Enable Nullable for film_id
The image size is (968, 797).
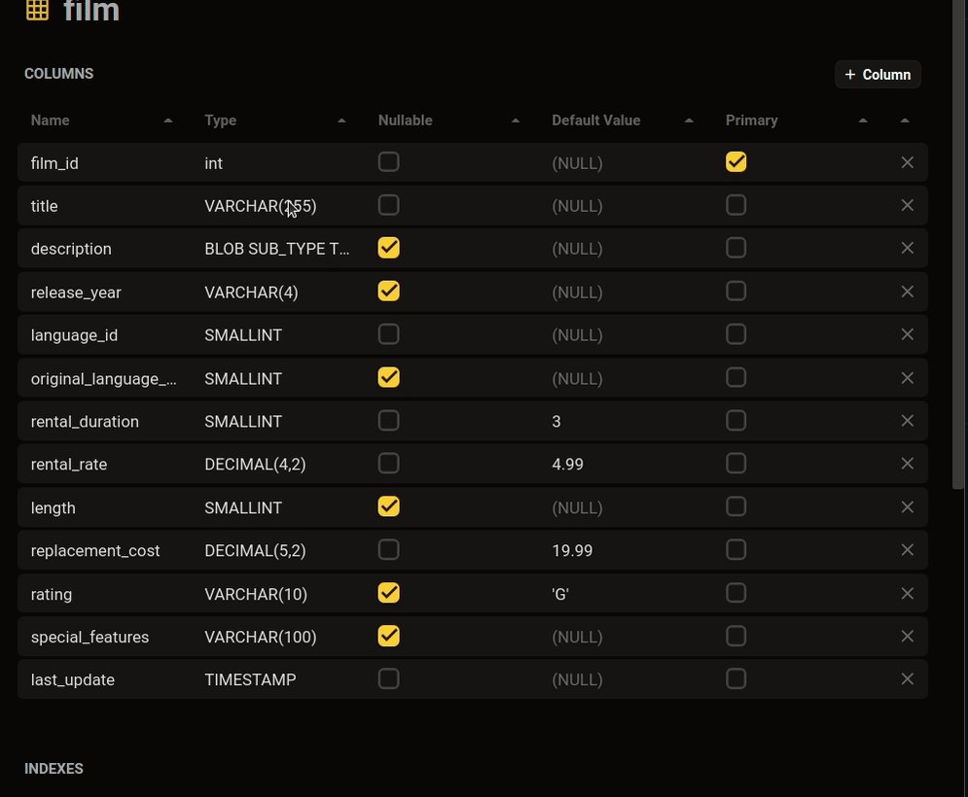pyautogui.click(x=388, y=162)
